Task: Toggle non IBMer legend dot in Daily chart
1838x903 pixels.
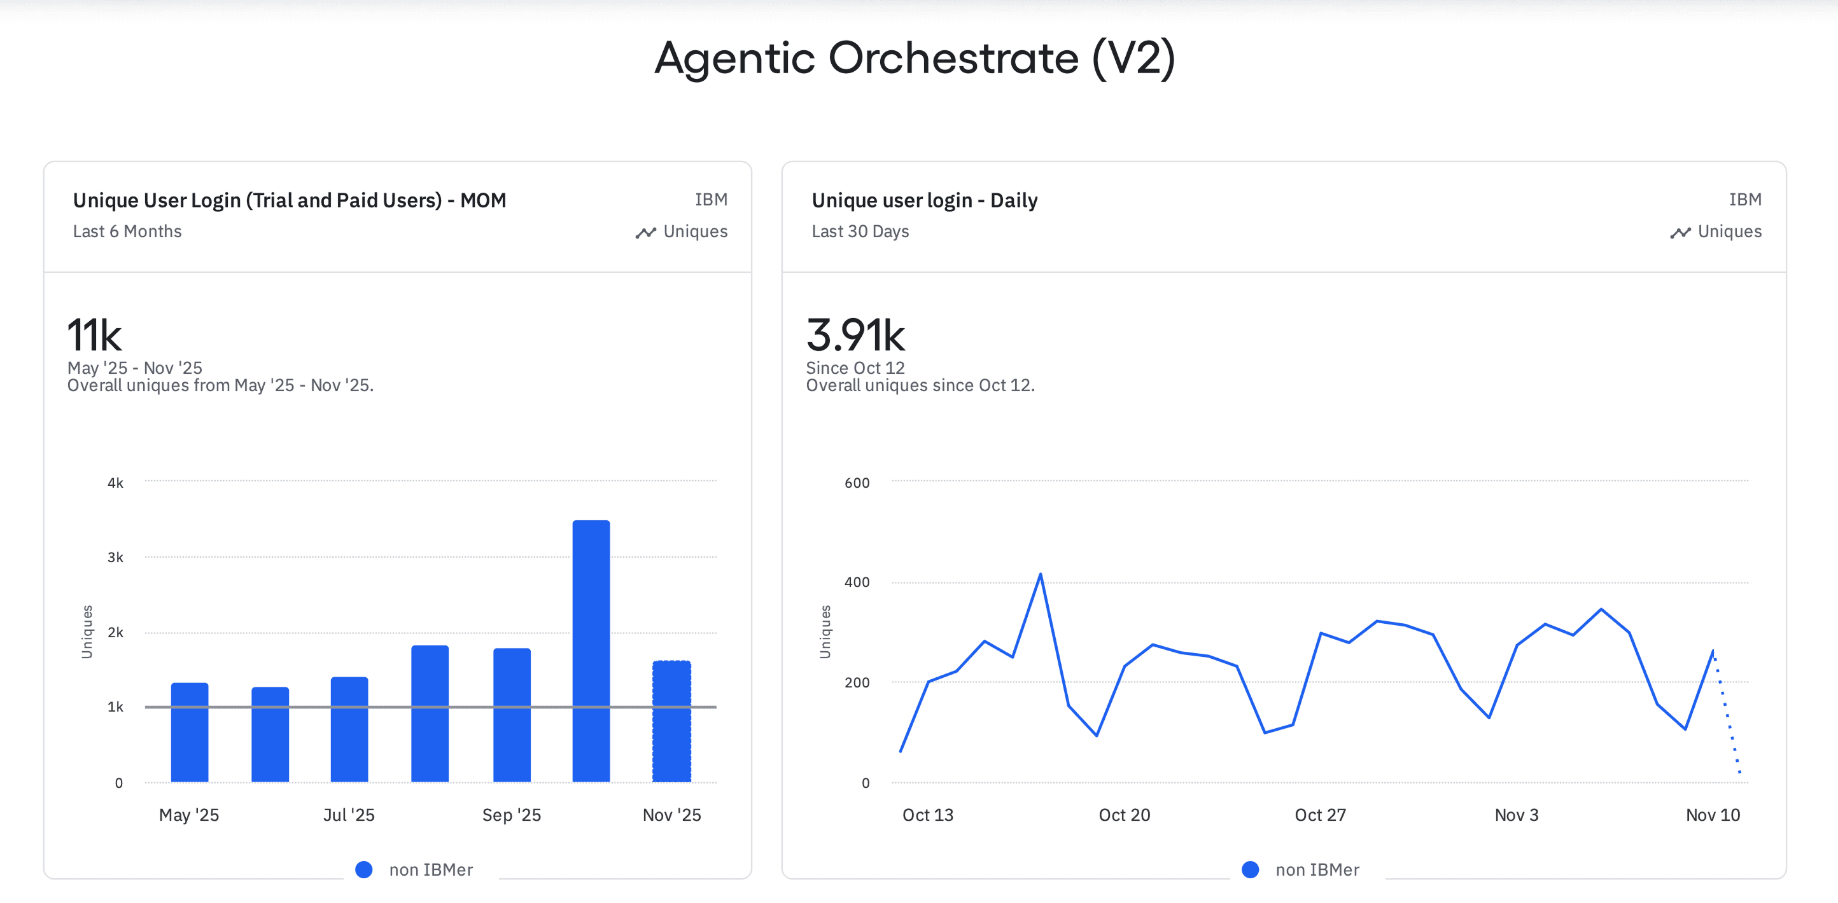Action: 1250,869
